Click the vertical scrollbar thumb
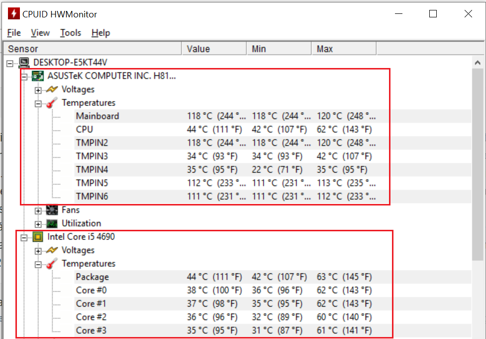 tap(478, 165)
